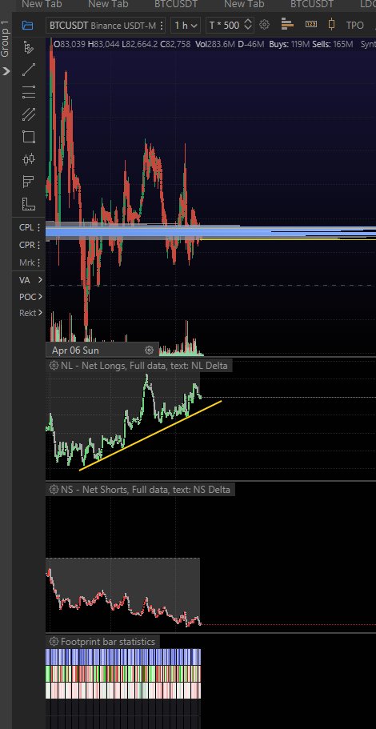Open the date bar settings gear
376x729 pixels.
(149, 350)
